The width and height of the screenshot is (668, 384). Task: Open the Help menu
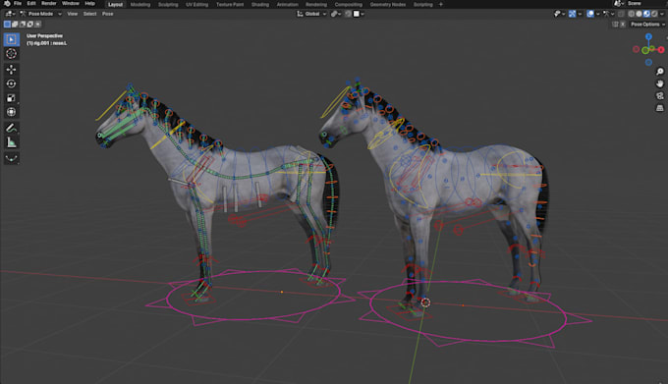[89, 3]
